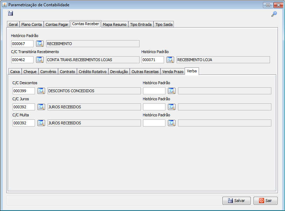Image resolution: width=285 pixels, height=211 pixels.
Task: Open the Convênio sub-tab
Action: pyautogui.click(x=48, y=72)
